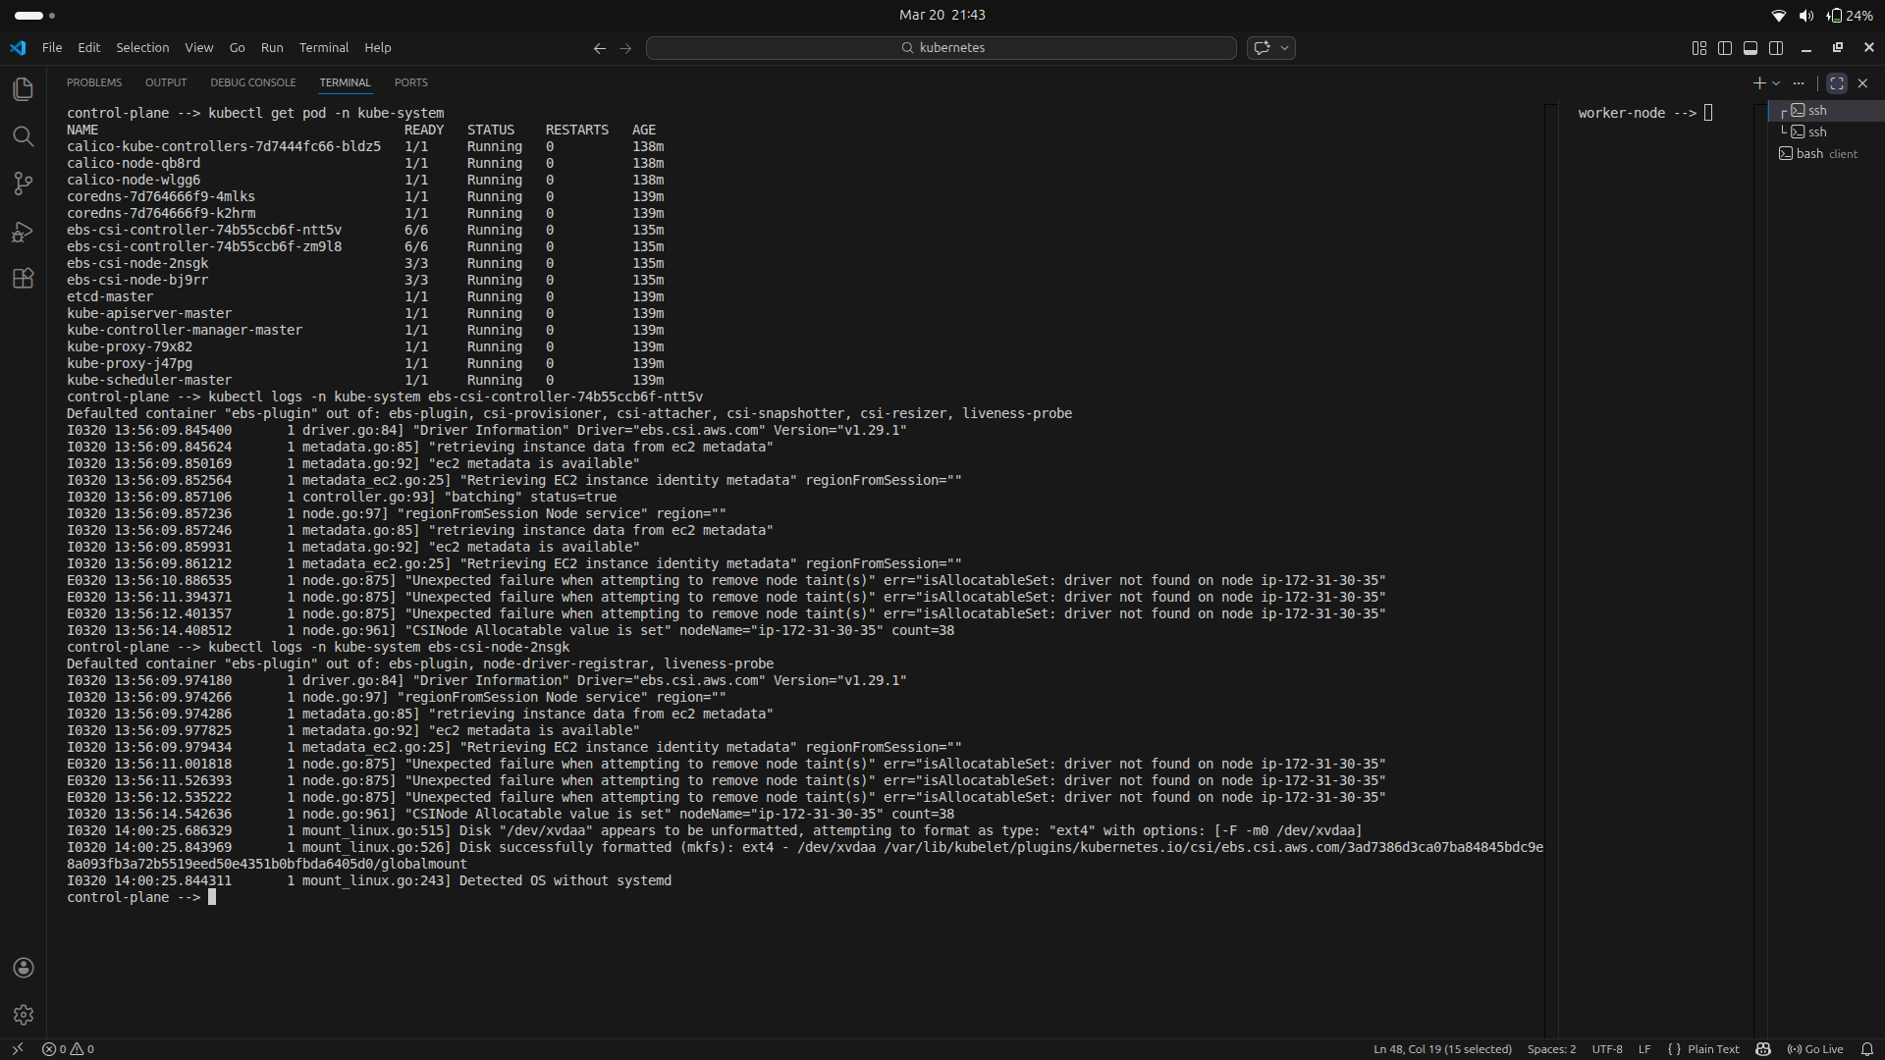Go forward with the right arrow
The width and height of the screenshot is (1885, 1060).
[x=625, y=48]
